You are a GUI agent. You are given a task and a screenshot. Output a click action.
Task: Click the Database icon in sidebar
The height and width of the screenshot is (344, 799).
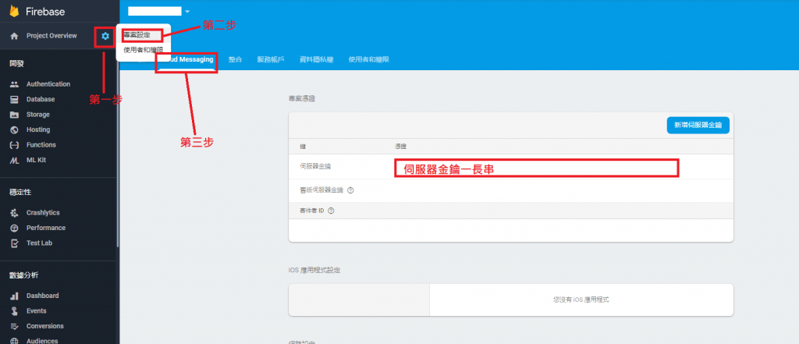(14, 99)
